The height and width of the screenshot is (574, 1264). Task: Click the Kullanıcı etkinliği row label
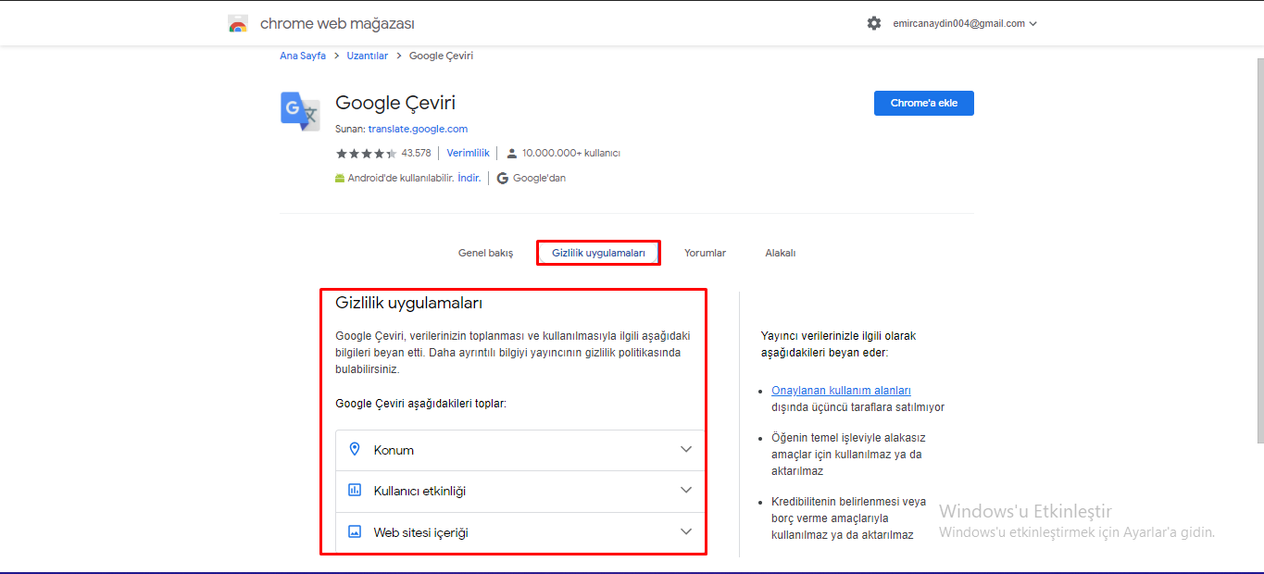coord(419,491)
